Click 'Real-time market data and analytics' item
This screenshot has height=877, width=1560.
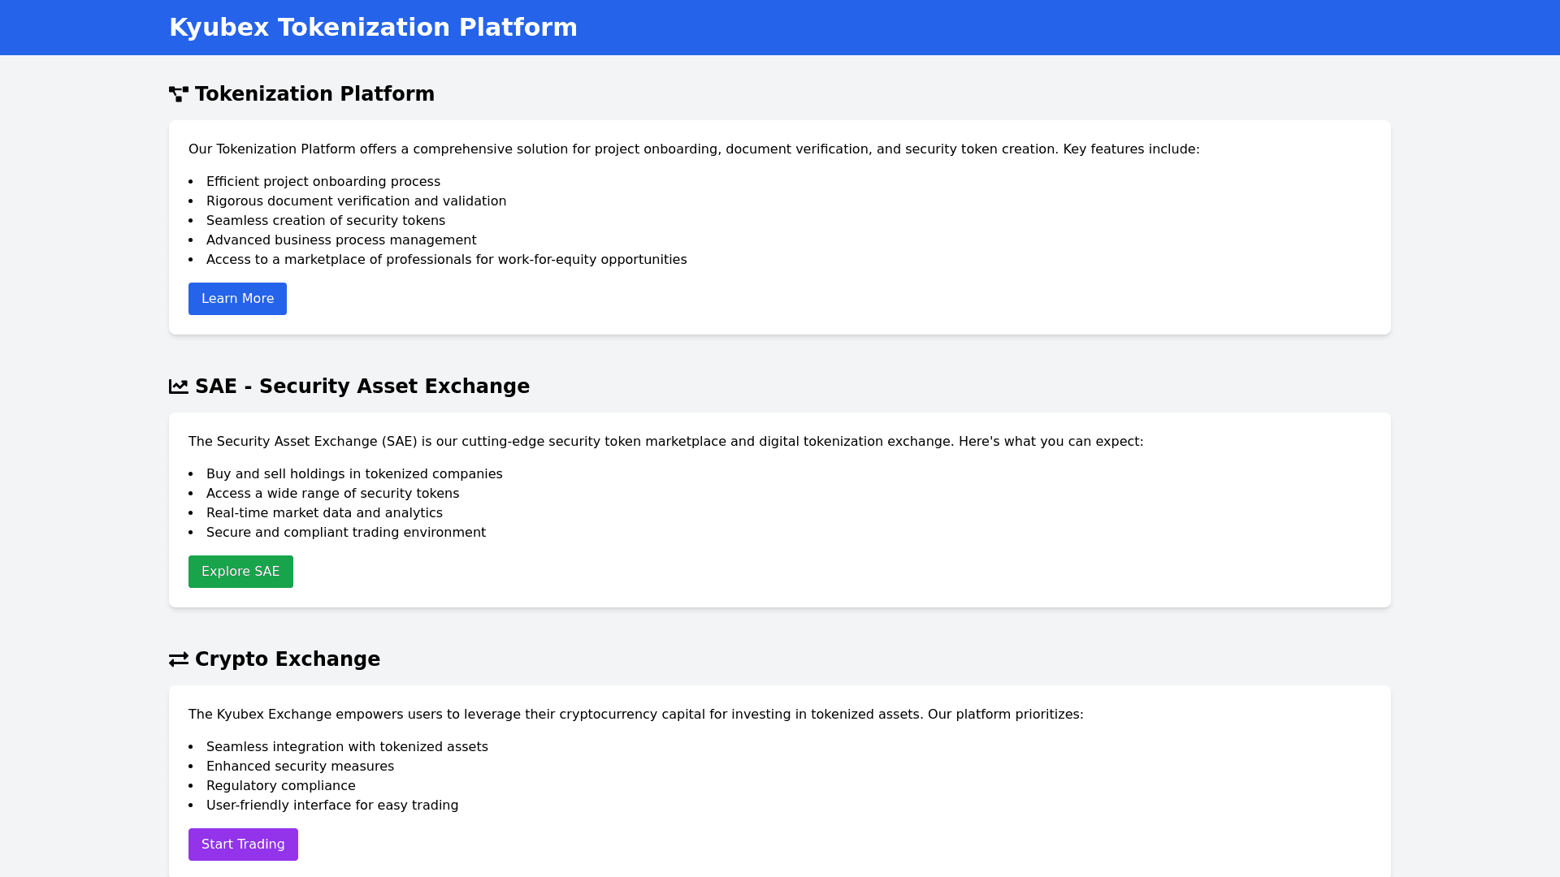(x=324, y=513)
